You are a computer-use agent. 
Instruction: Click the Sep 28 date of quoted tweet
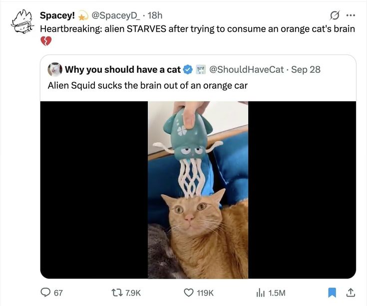click(306, 69)
